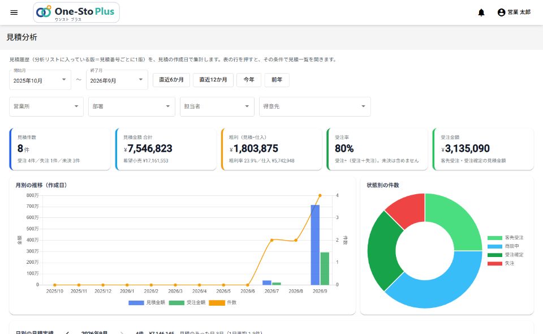Expand the 担当者 filter dropdown
The image size is (543, 334).
(x=217, y=106)
